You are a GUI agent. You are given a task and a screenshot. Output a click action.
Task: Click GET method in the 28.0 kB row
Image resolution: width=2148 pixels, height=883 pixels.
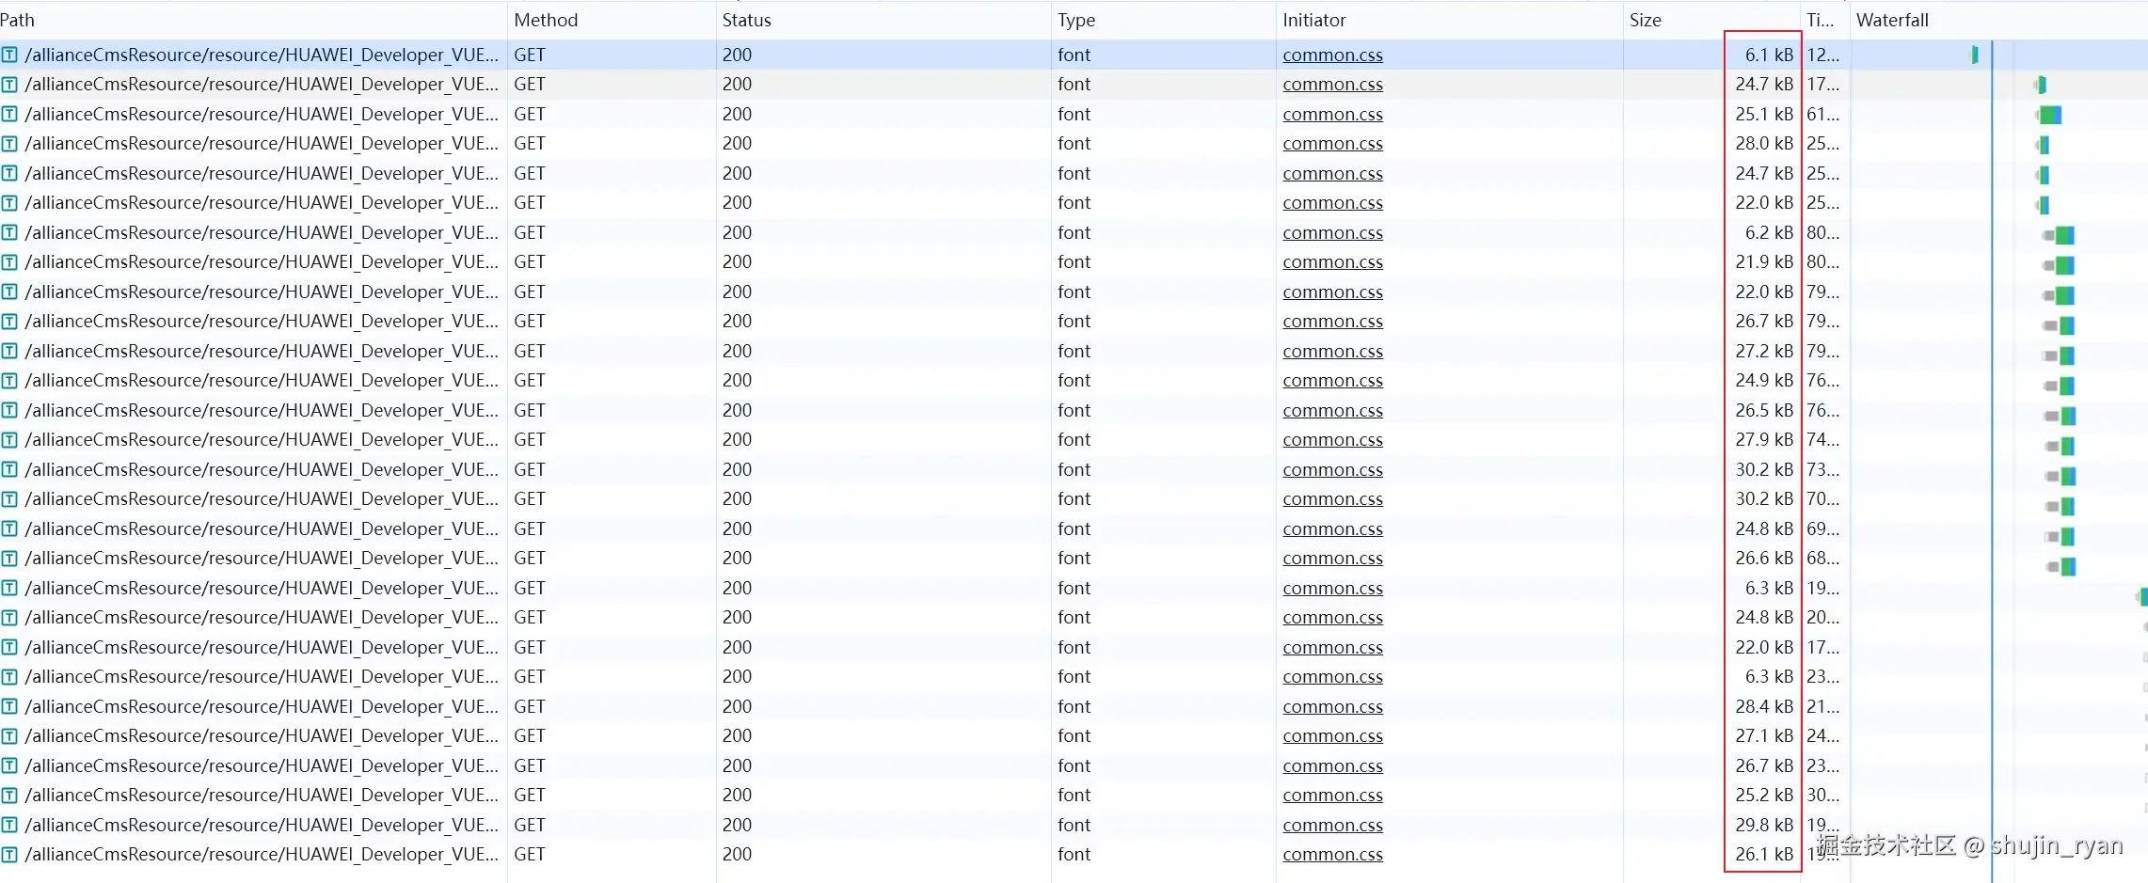click(530, 144)
